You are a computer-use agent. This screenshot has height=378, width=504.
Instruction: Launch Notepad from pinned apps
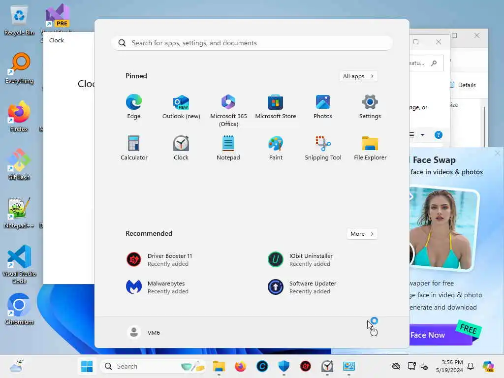(228, 148)
